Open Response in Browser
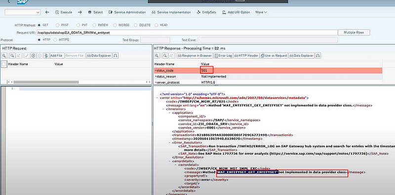 tap(195, 56)
